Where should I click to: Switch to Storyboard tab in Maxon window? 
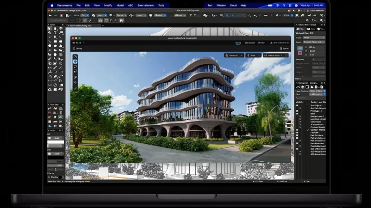tap(249, 43)
